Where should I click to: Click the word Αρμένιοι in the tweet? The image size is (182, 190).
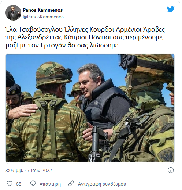click(x=127, y=30)
